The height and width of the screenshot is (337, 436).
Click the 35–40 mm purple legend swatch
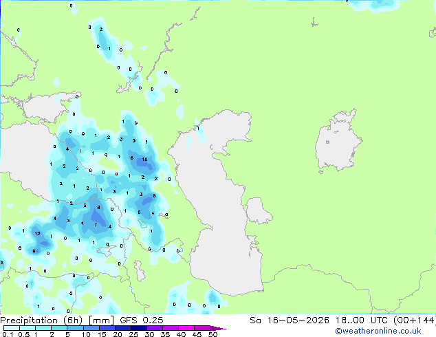[x=170, y=328]
